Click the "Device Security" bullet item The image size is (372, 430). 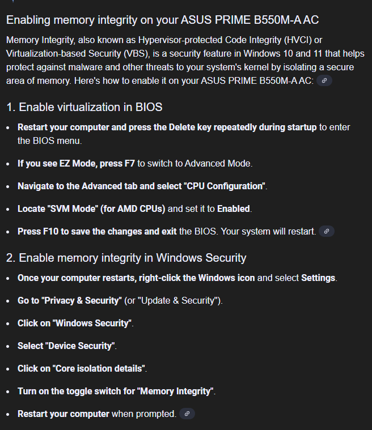67,346
